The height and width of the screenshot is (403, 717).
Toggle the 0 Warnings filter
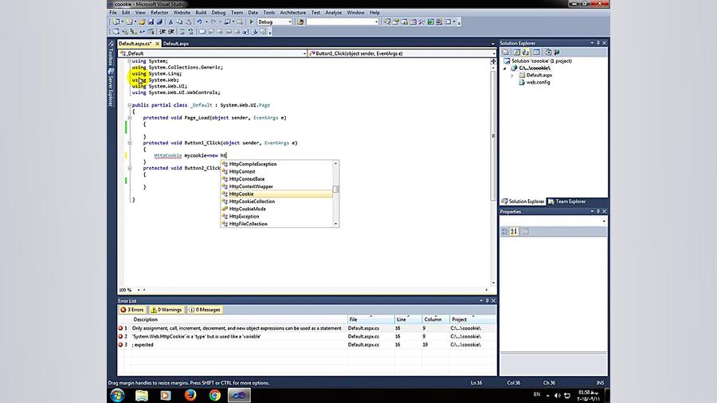pos(167,310)
